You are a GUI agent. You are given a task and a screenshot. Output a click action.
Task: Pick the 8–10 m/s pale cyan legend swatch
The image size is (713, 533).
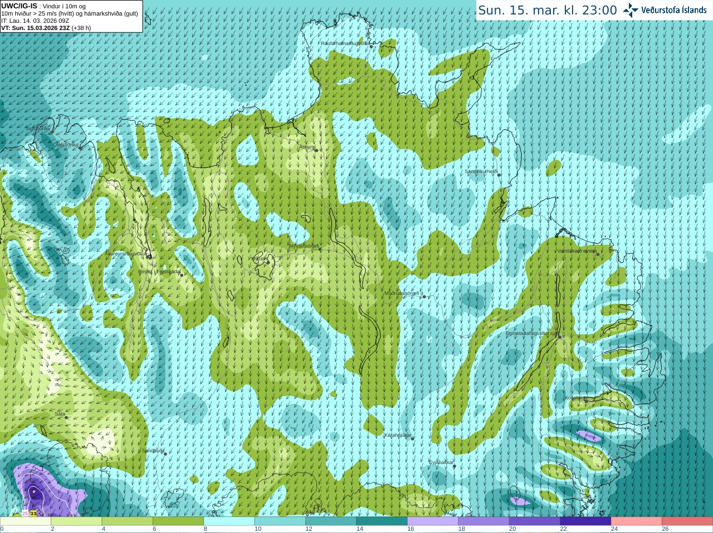tap(229, 521)
